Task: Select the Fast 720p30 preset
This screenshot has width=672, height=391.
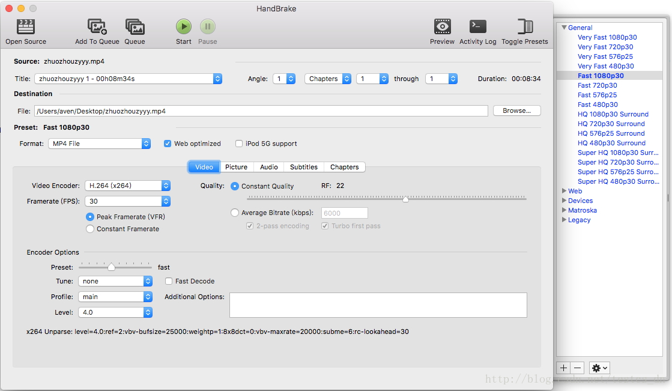Action: pyautogui.click(x=598, y=85)
